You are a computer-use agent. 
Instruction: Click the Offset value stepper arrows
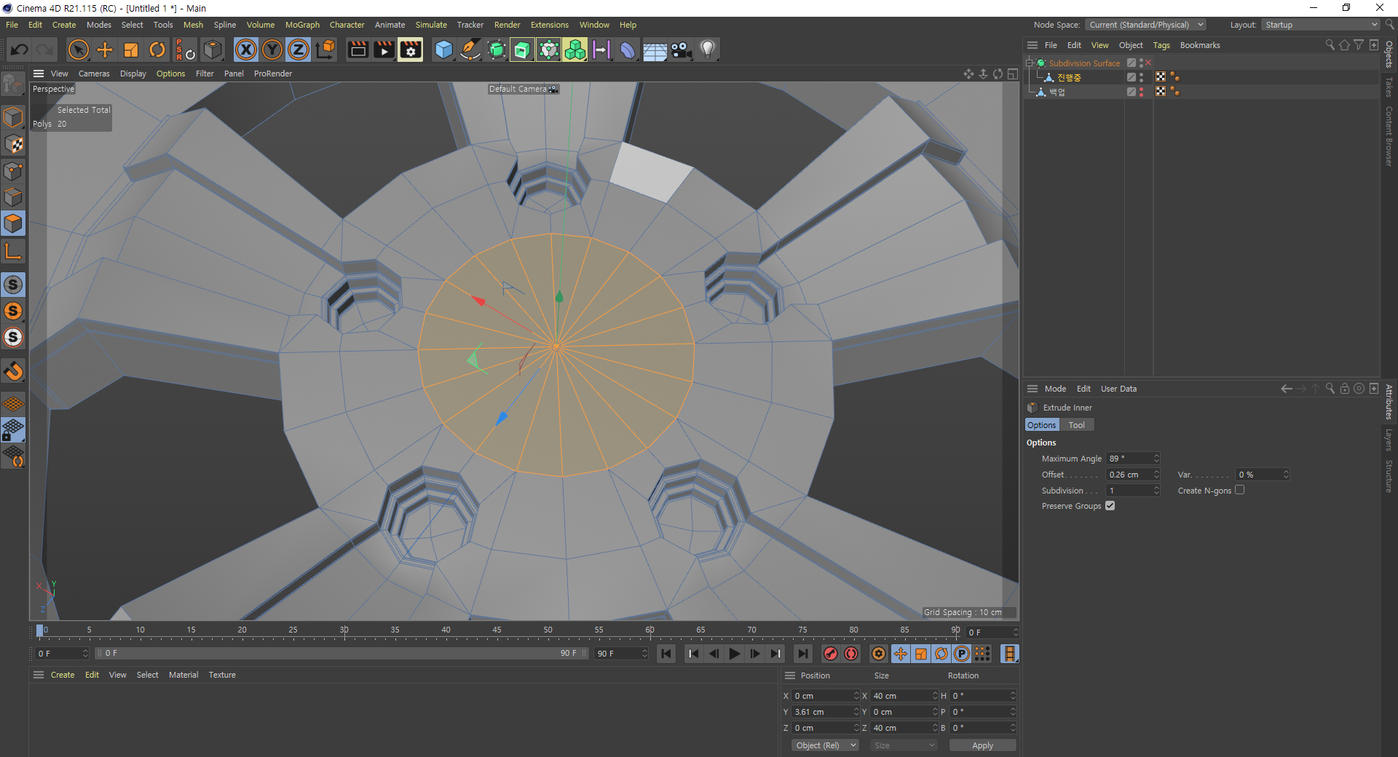pyautogui.click(x=1156, y=475)
